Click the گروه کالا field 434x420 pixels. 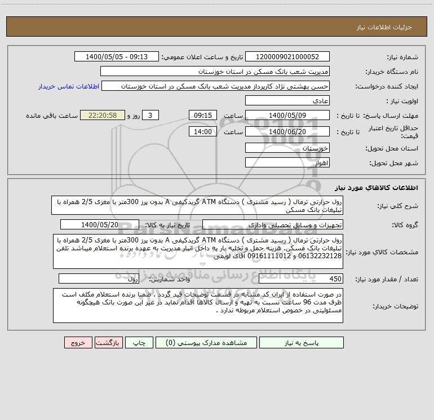pyautogui.click(x=273, y=224)
